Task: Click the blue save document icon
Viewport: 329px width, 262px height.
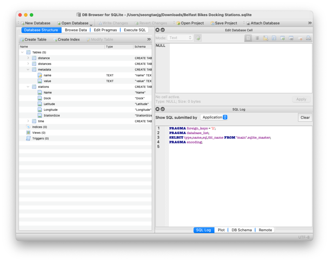Action: point(274,38)
